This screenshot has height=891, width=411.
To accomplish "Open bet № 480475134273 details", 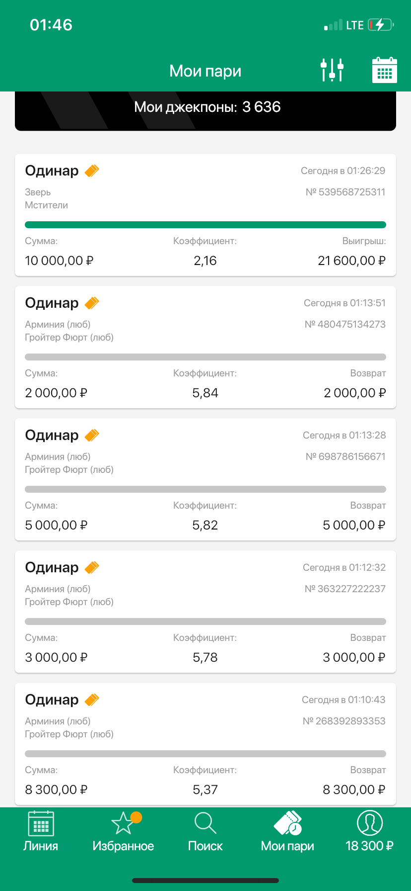I will point(345,324).
